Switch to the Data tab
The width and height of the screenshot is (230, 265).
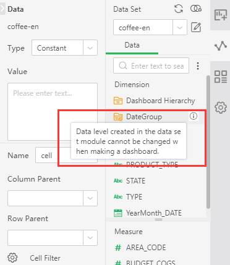[132, 45]
